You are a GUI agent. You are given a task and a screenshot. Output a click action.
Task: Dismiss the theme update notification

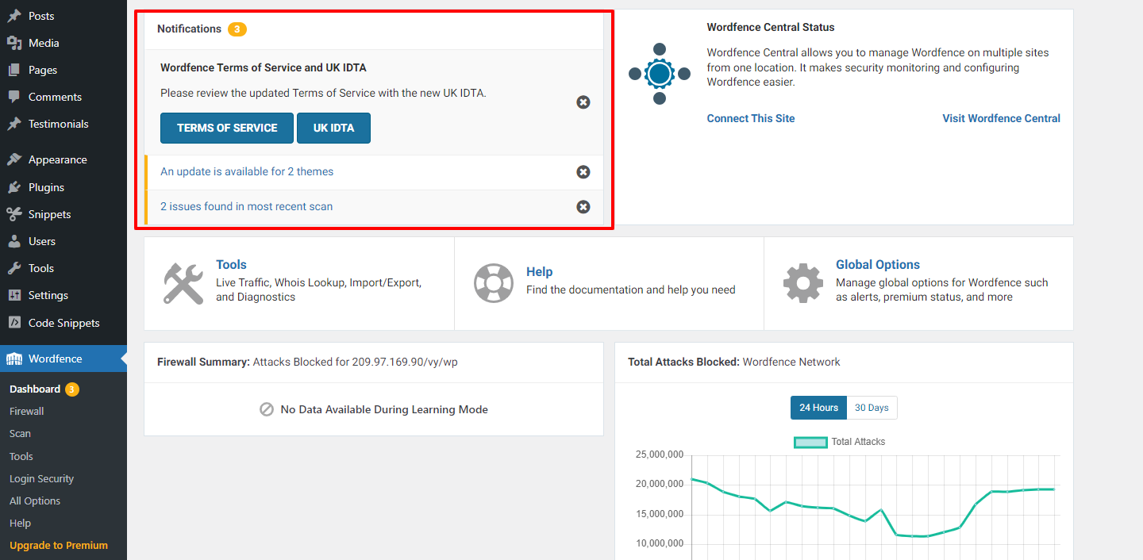point(583,172)
